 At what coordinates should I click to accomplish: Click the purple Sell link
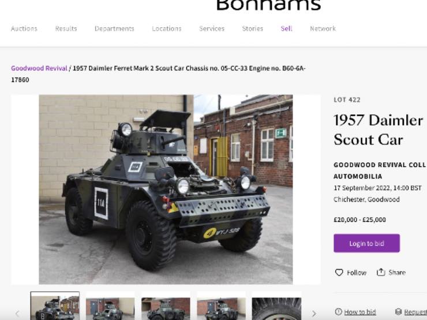pyautogui.click(x=286, y=29)
